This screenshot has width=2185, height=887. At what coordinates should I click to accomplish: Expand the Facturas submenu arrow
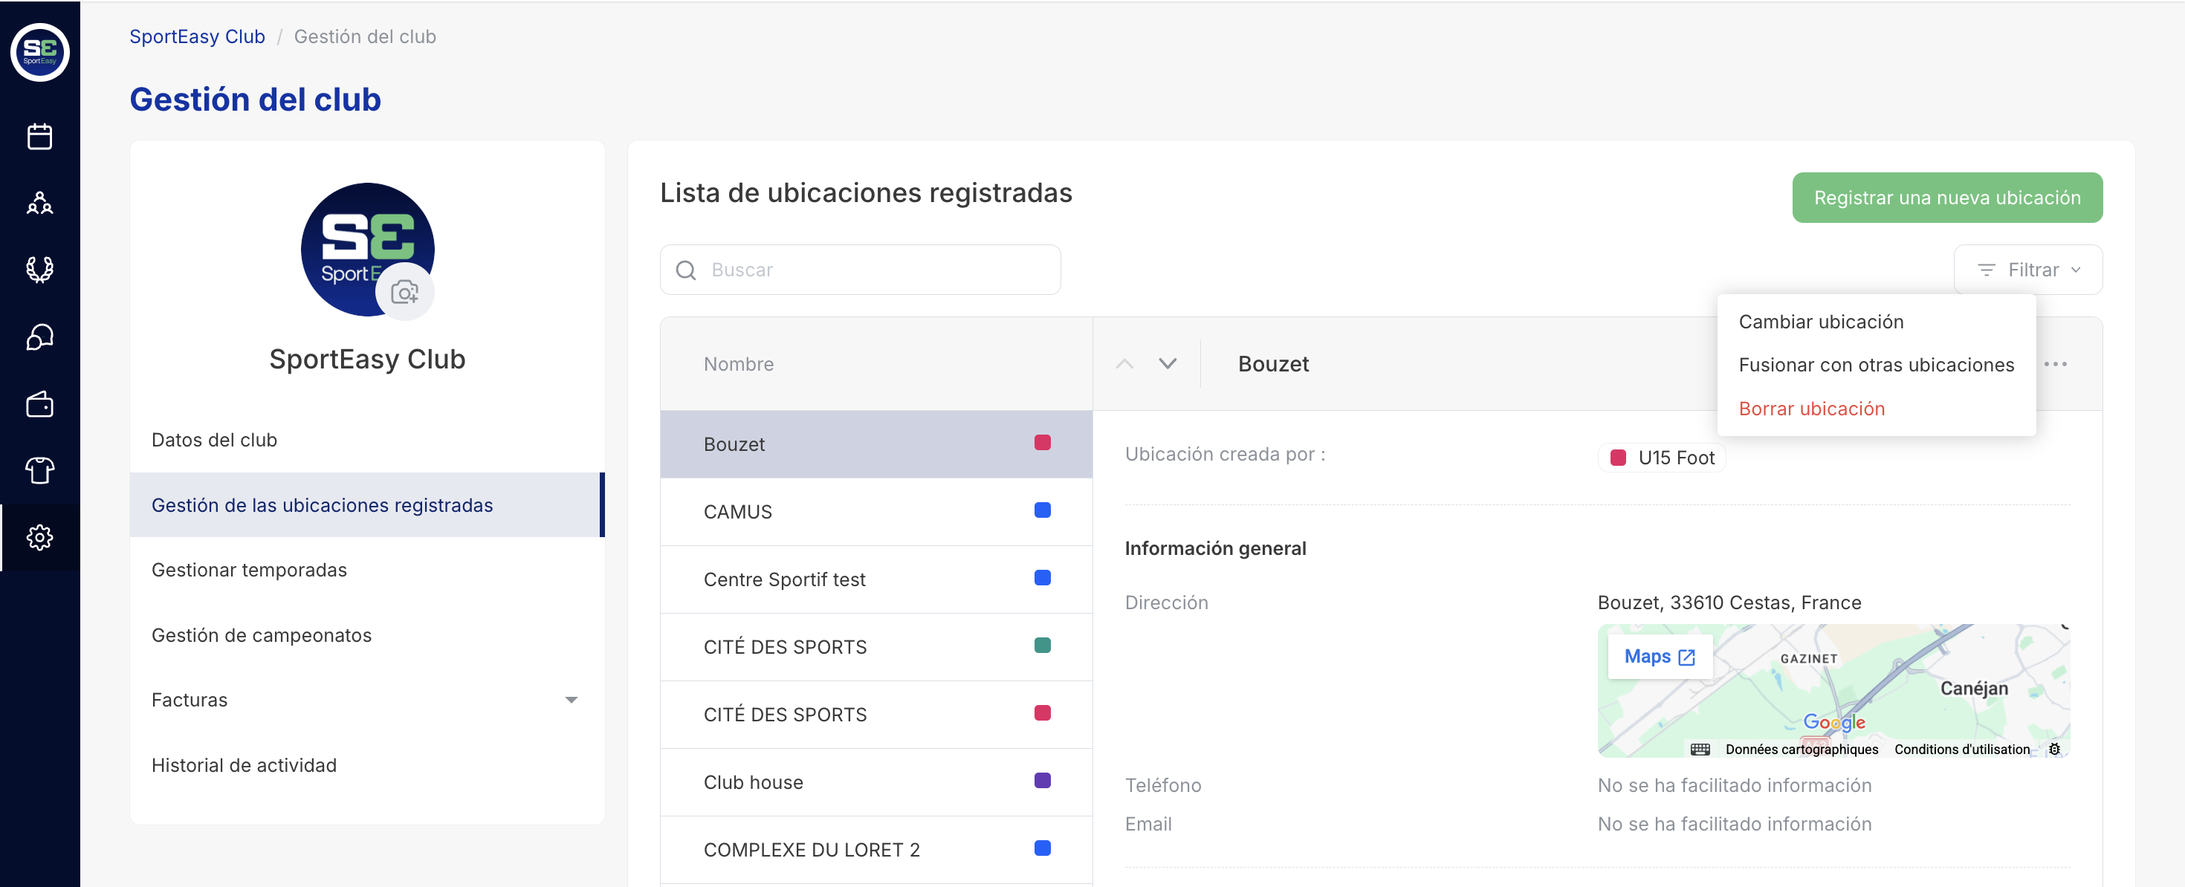(571, 700)
